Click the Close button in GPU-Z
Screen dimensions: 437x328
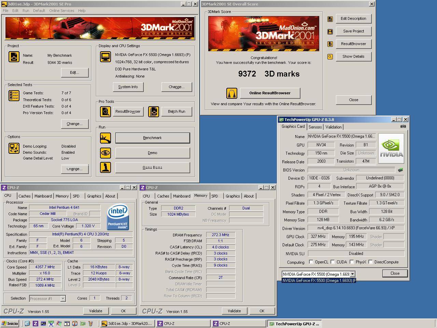tap(395, 273)
